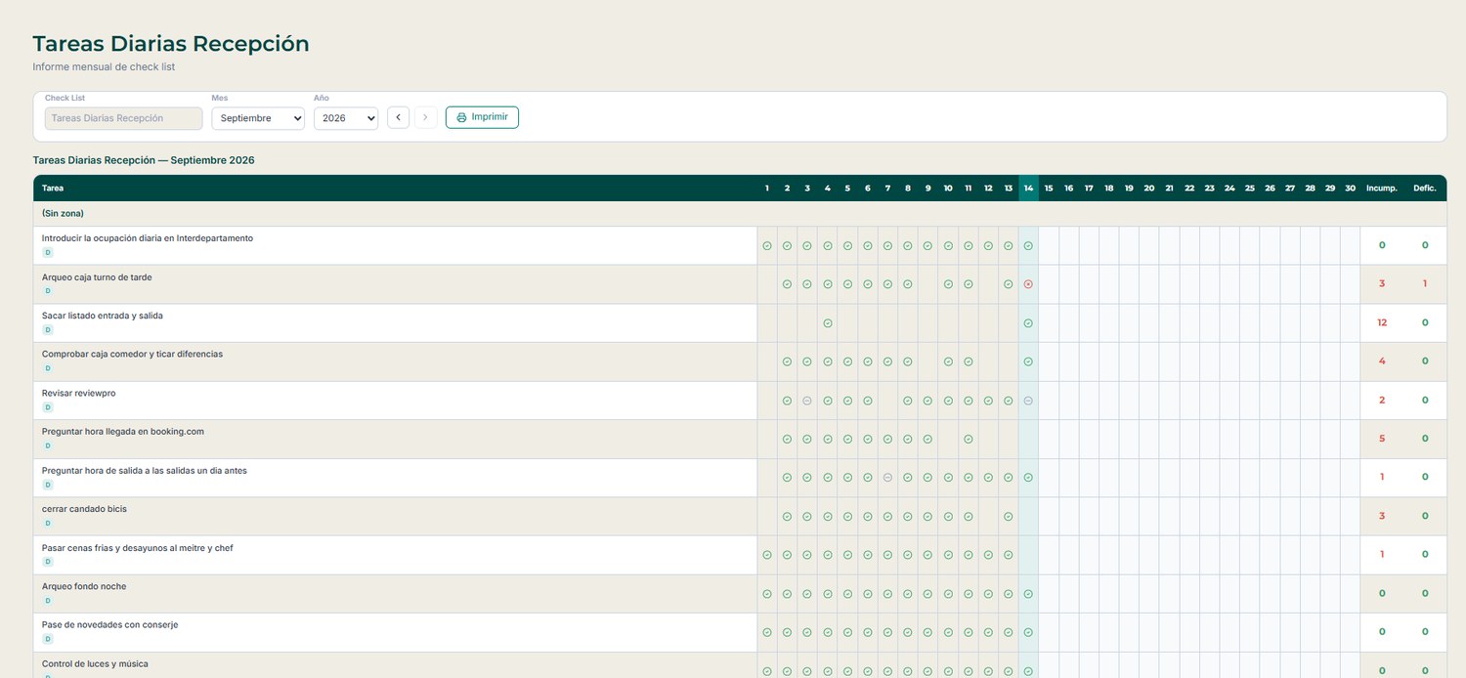The width and height of the screenshot is (1466, 678).
Task: Click the page title Tareas Diarias Recepción
Action: [x=171, y=44]
